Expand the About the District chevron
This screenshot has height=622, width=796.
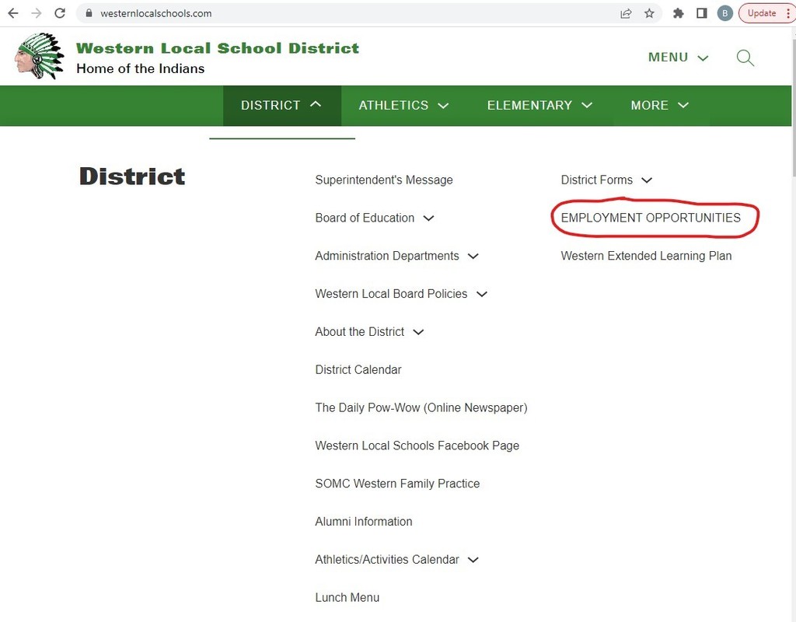tap(418, 332)
